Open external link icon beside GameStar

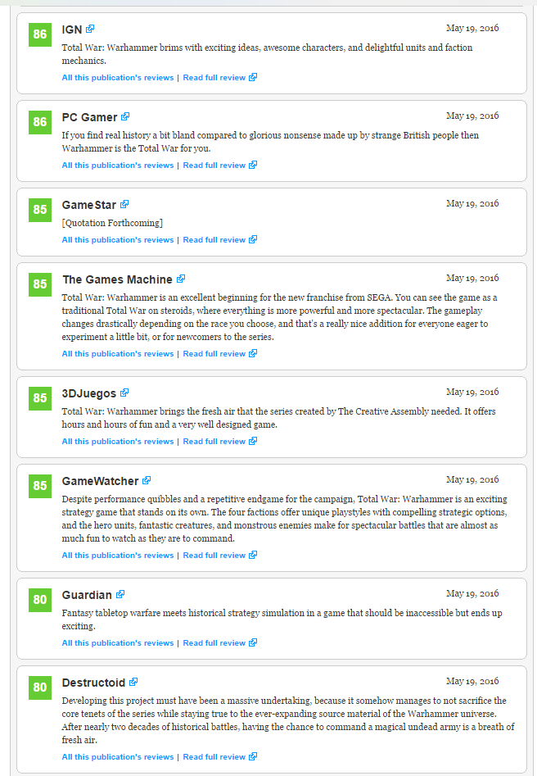click(x=124, y=204)
